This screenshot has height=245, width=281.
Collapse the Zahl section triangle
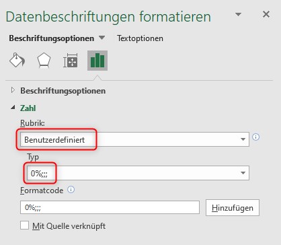13,108
